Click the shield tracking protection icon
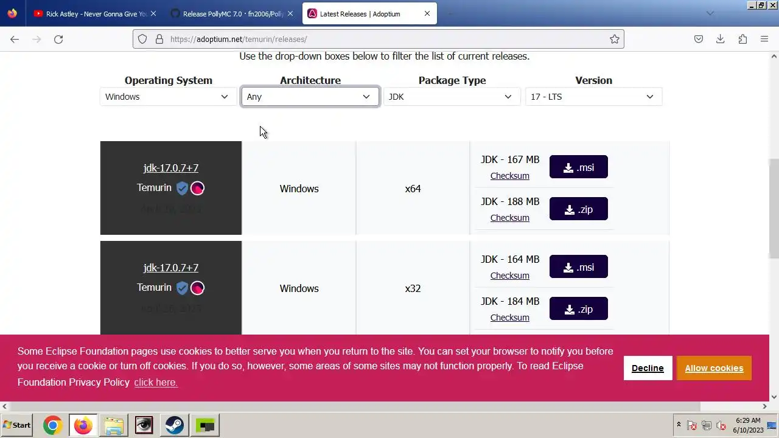This screenshot has width=779, height=438. [142, 39]
